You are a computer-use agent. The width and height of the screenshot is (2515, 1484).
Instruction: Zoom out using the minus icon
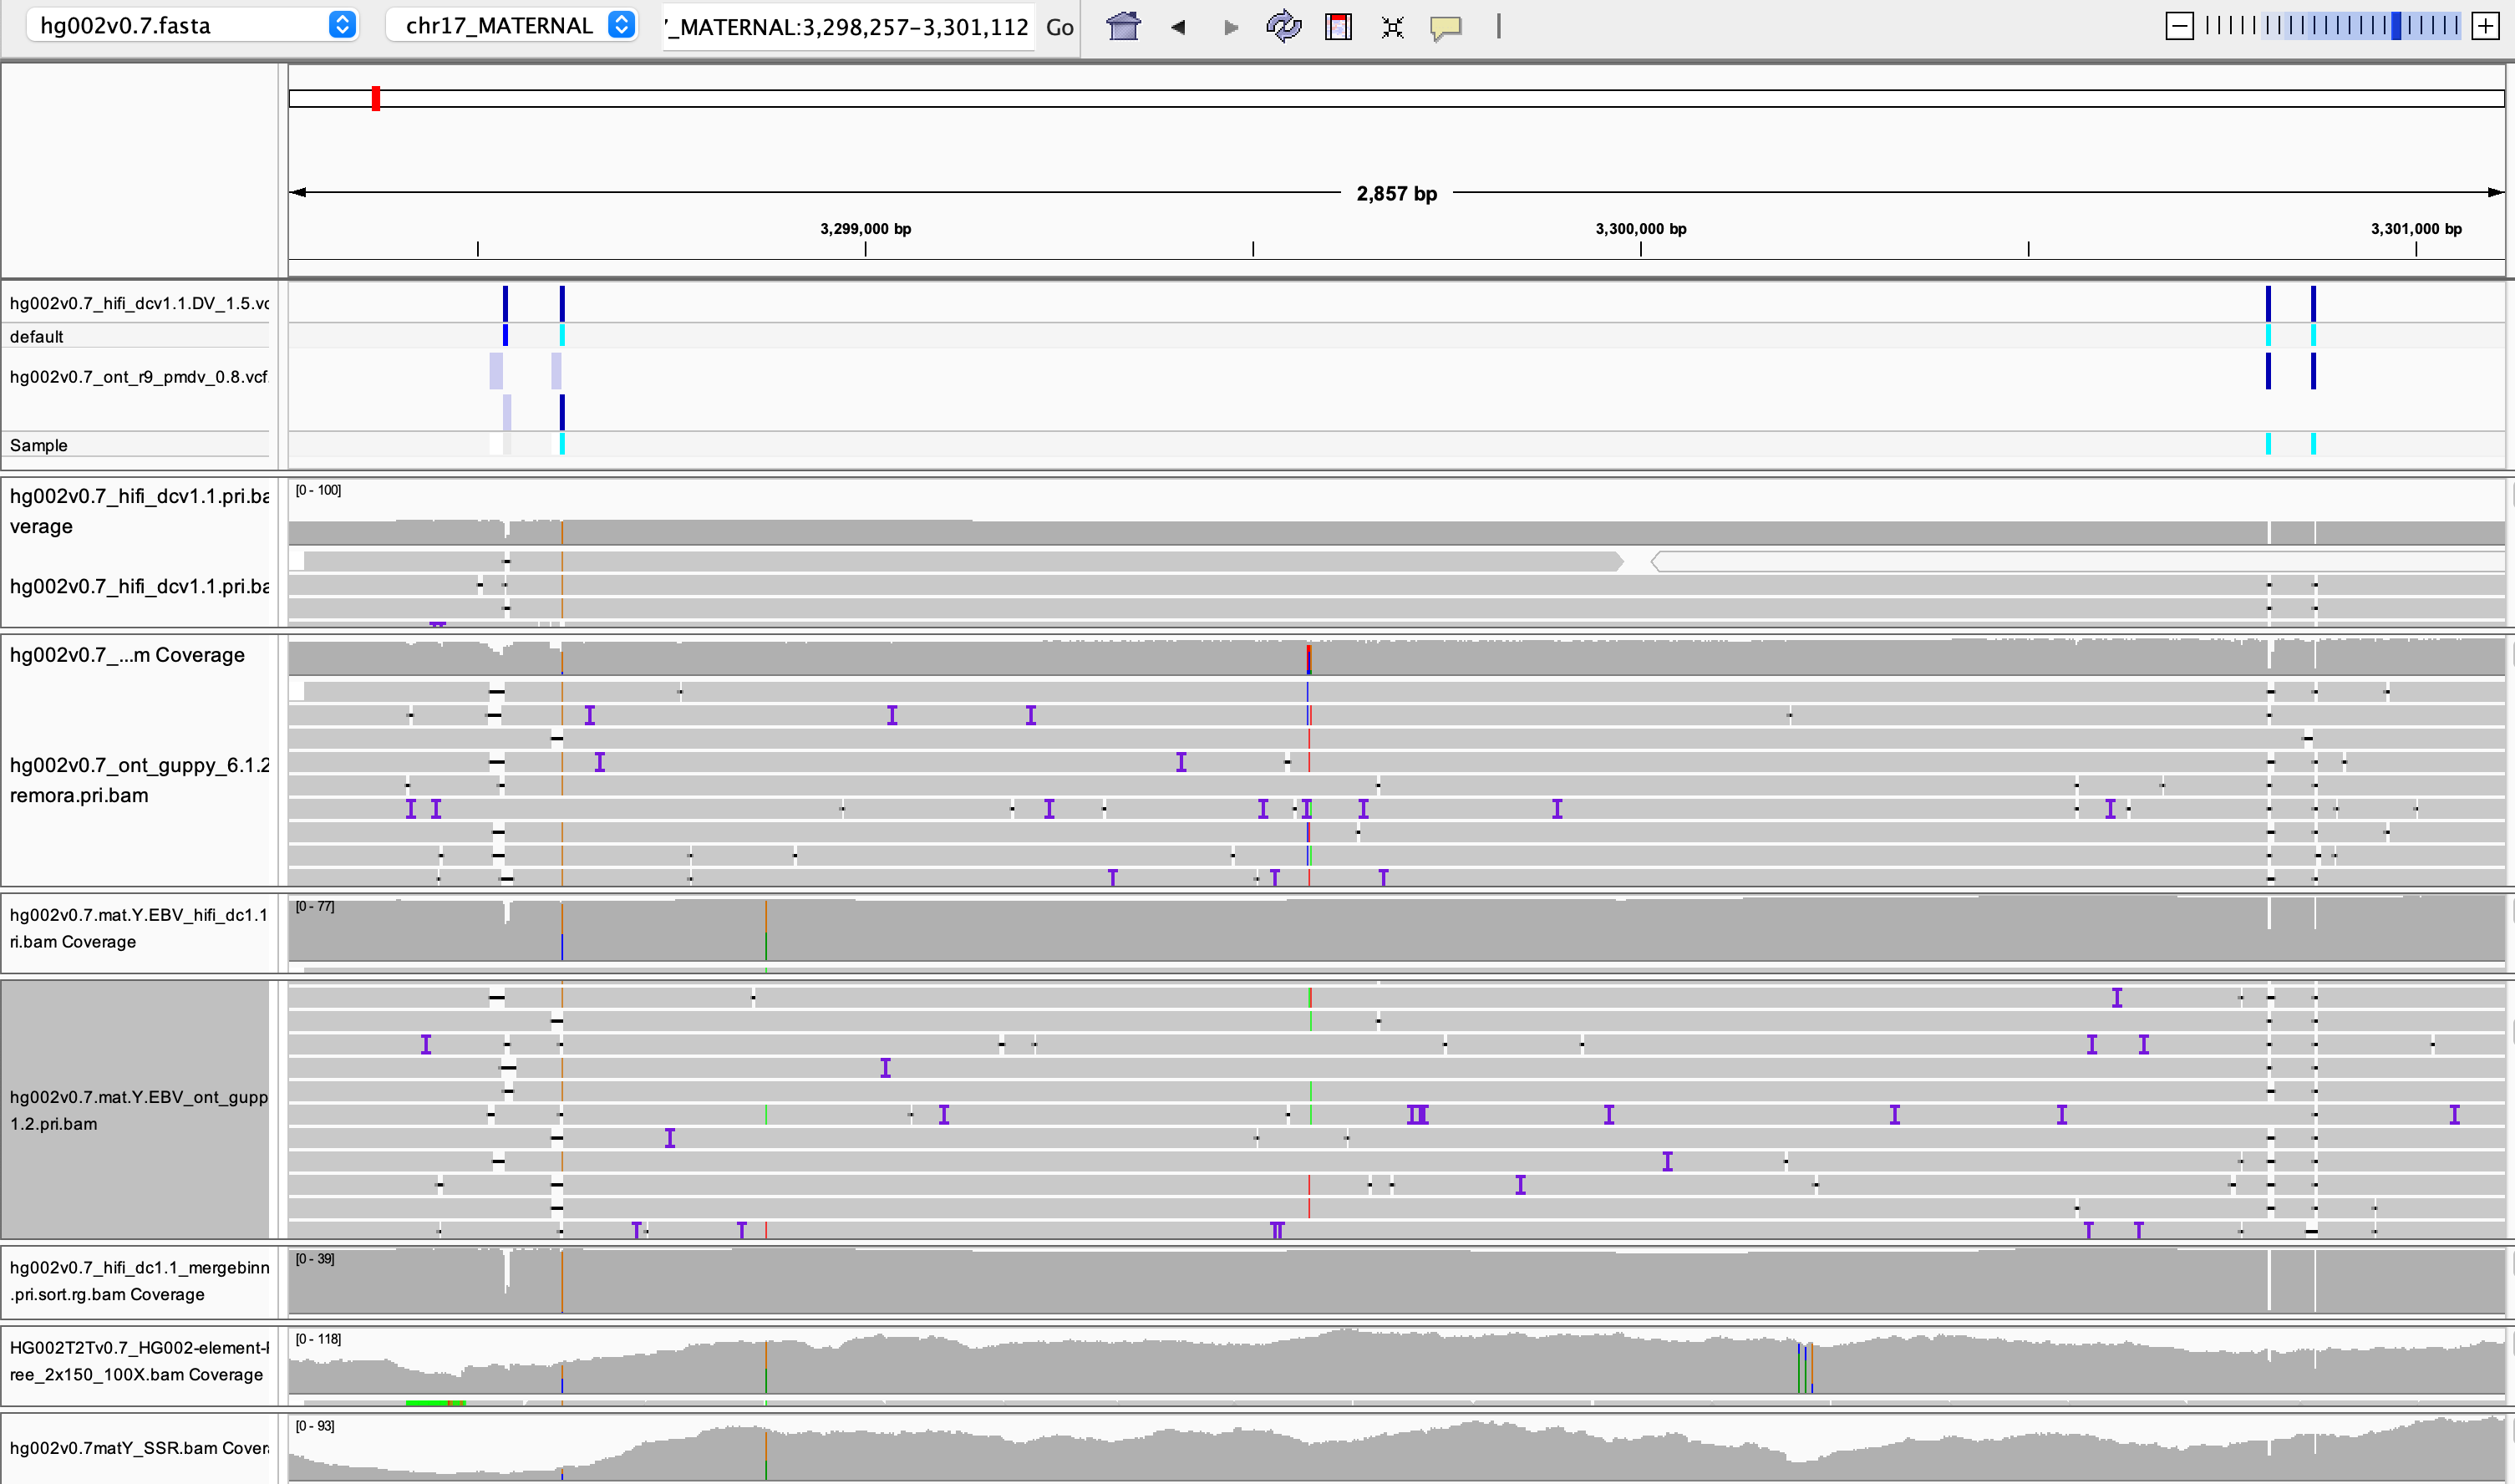2179,25
